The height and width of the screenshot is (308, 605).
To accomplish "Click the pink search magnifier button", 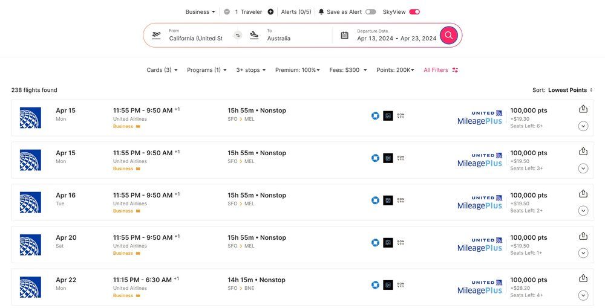I will point(448,35).
